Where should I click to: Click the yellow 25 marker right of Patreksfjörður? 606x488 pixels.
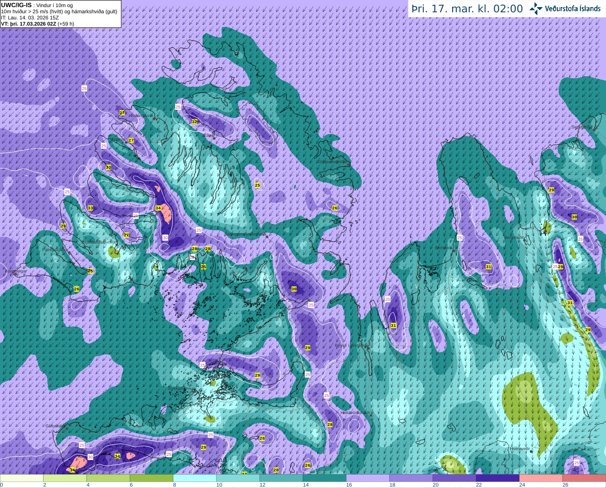click(90, 271)
